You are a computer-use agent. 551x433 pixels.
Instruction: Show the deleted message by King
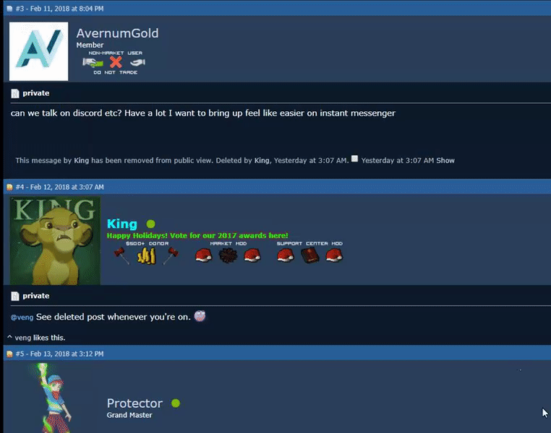coord(445,161)
